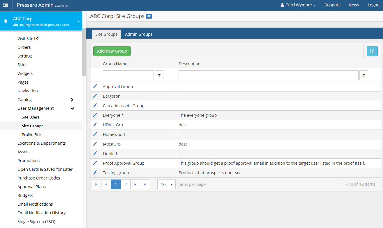The image size is (383, 228).
Task: Open the Group Name filter funnel icon
Action: pyautogui.click(x=159, y=75)
